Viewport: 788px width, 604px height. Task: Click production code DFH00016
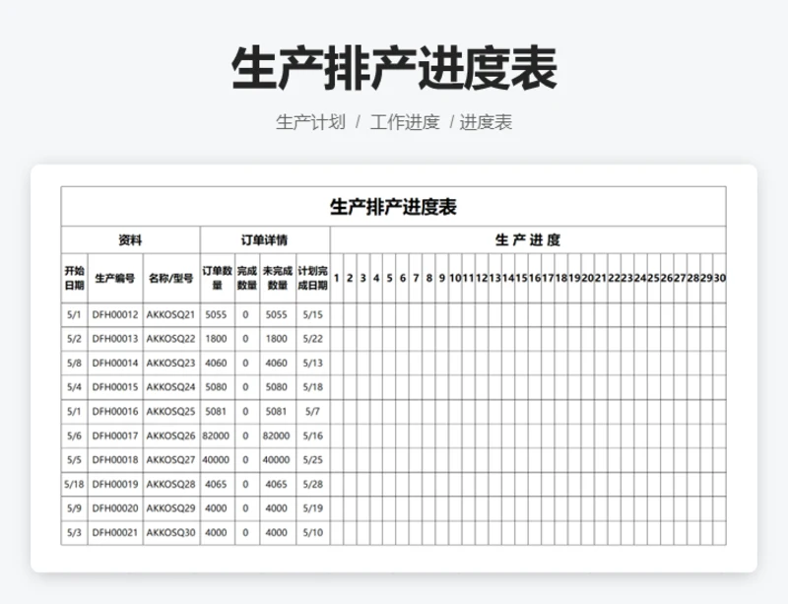tap(115, 412)
